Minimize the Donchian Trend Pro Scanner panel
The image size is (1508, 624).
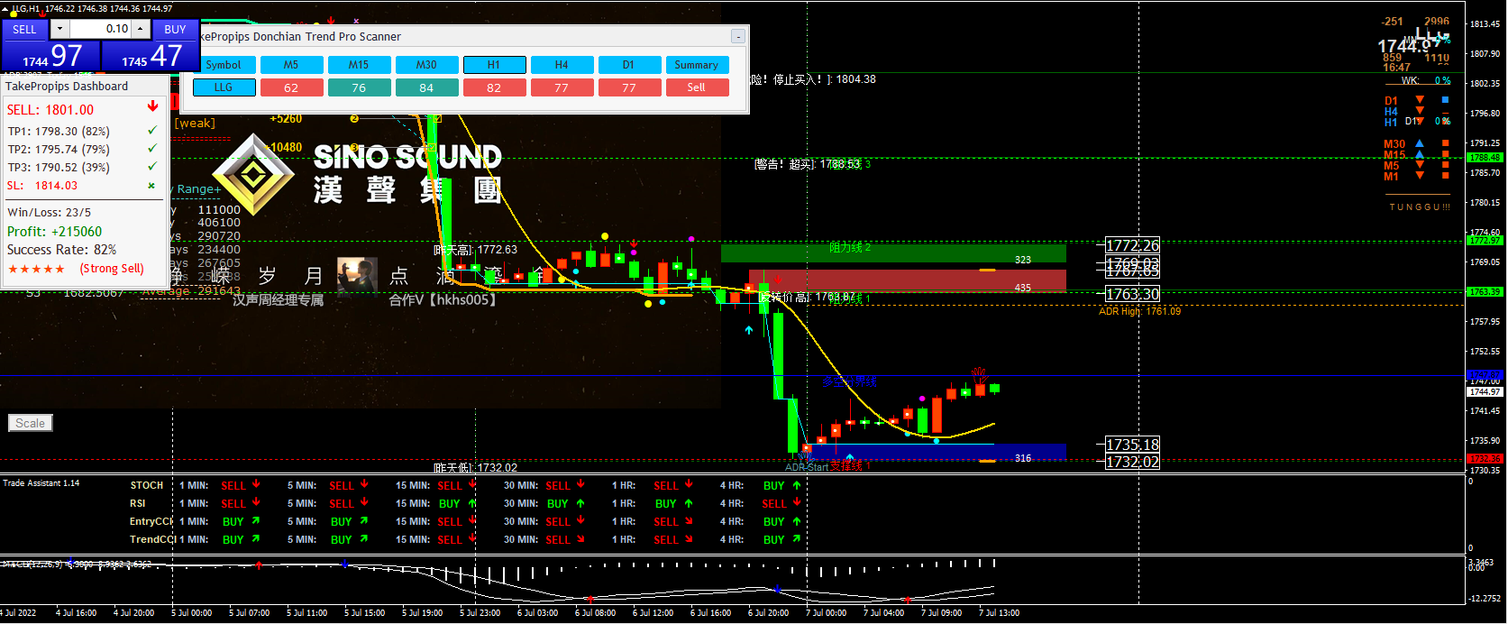click(737, 37)
